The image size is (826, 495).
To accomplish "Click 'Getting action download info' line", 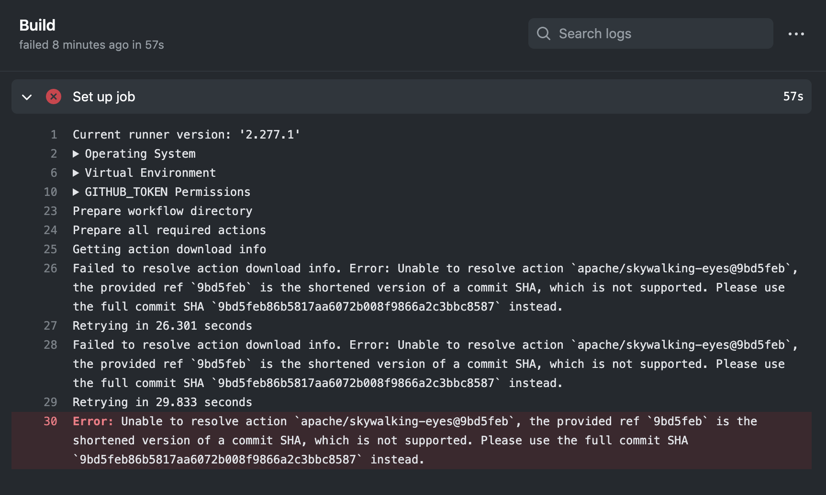I will [x=169, y=249].
